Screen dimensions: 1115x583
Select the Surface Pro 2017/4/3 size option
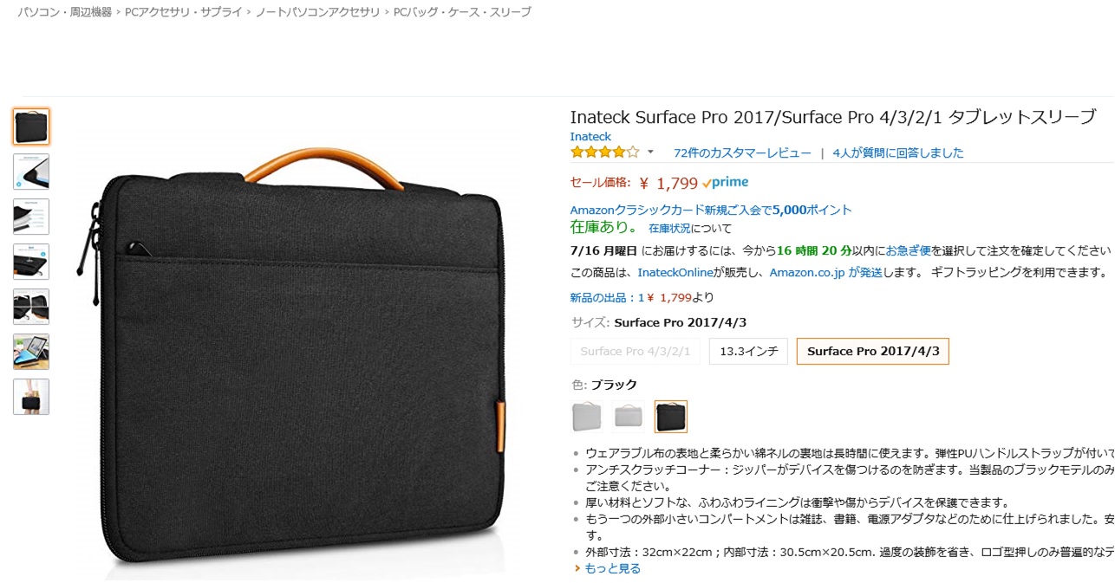pos(872,352)
